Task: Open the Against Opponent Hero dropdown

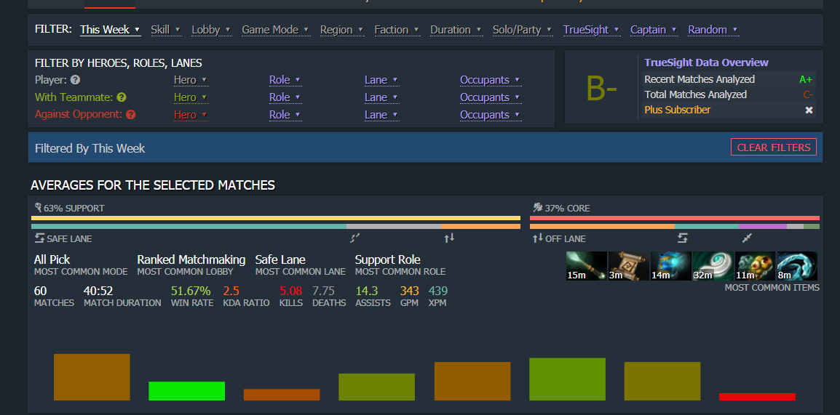Action: [x=190, y=115]
